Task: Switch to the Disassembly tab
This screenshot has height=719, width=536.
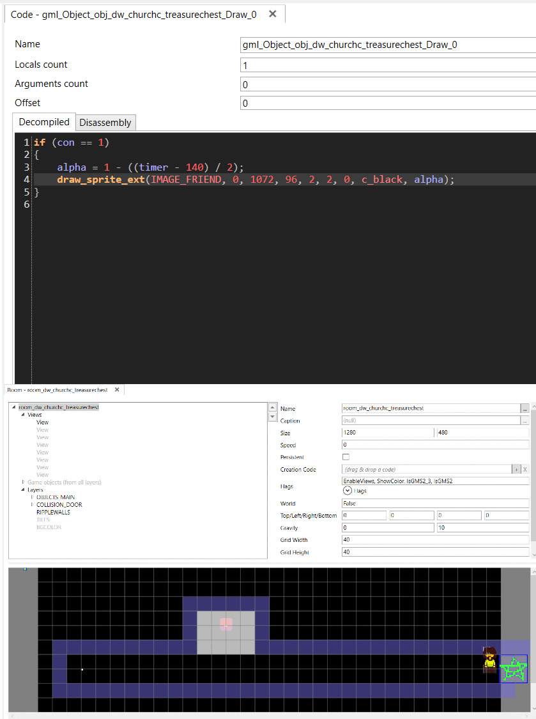Action: coord(105,123)
